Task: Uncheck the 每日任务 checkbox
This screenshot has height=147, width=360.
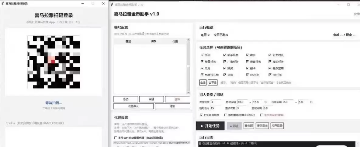Action: pyautogui.click(x=202, y=62)
